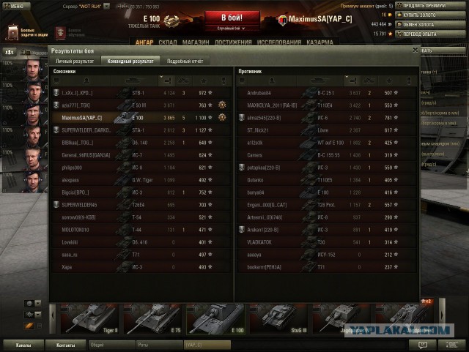Switch to the Общий chat tab

pos(112,345)
